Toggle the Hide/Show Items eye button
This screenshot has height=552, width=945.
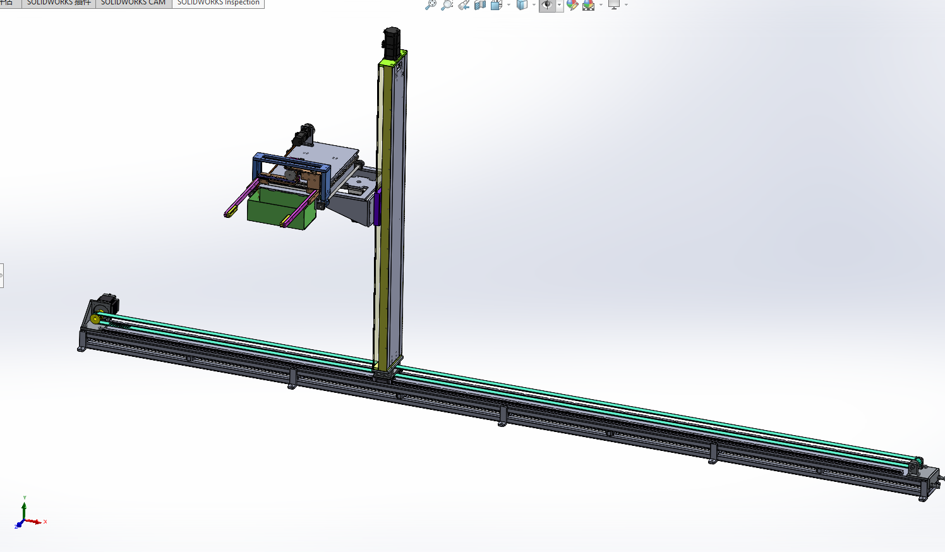[x=547, y=5]
